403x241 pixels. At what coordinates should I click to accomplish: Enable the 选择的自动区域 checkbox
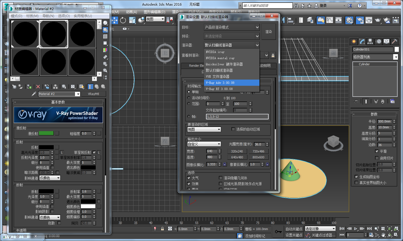pyautogui.click(x=233, y=129)
